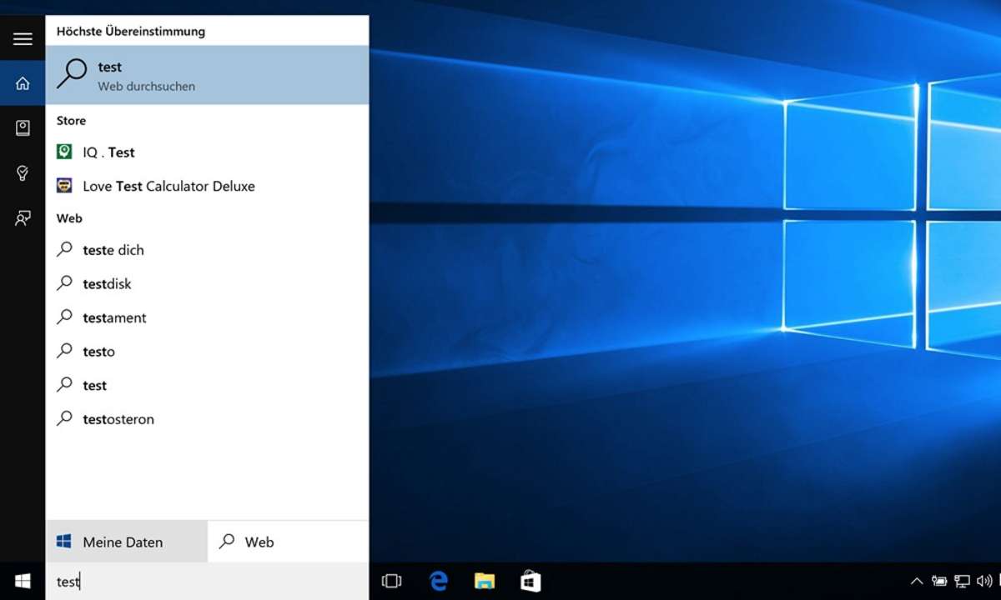Open the Notebook icon in sidebar
The width and height of the screenshot is (1001, 600).
pyautogui.click(x=23, y=127)
